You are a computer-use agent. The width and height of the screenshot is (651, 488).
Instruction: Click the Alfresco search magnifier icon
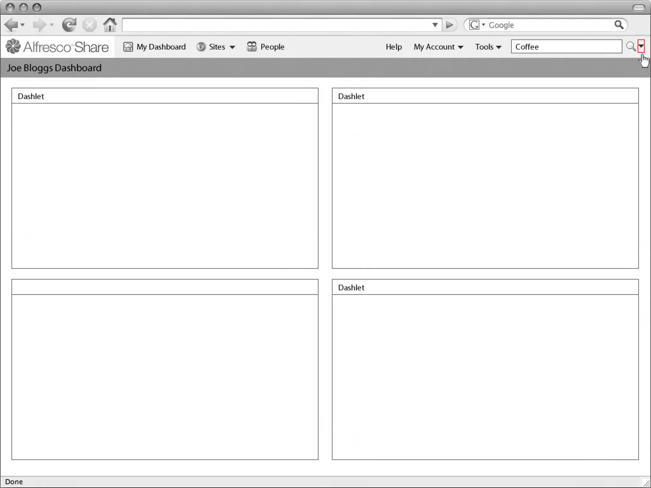(631, 47)
